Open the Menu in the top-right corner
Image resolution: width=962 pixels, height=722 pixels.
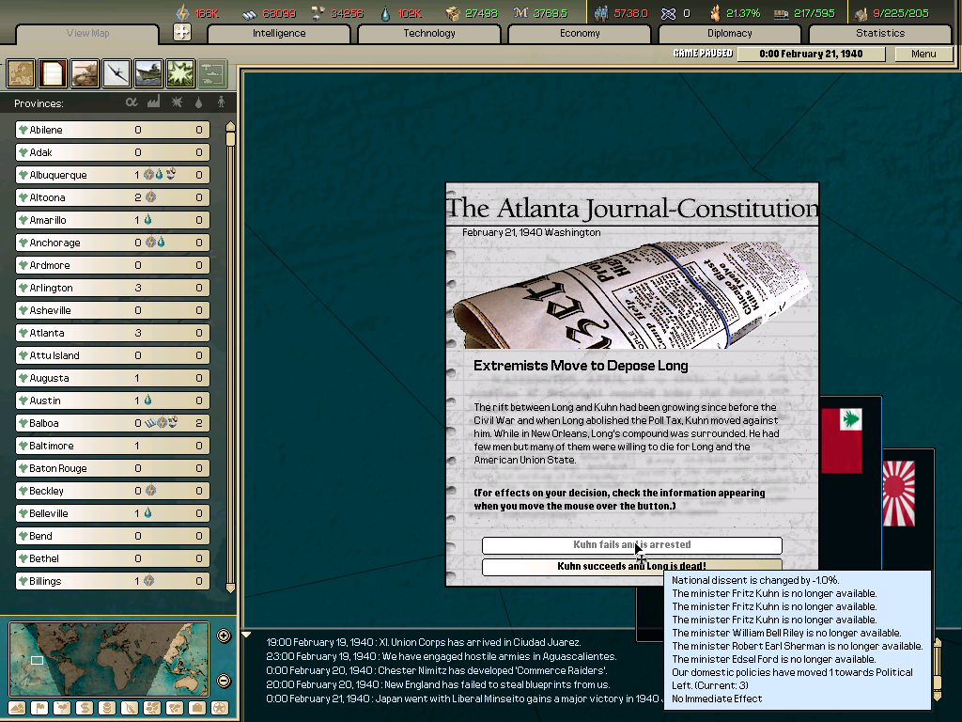coord(923,54)
